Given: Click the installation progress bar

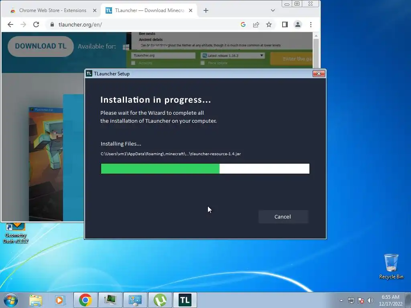Looking at the screenshot, I should click(x=205, y=169).
